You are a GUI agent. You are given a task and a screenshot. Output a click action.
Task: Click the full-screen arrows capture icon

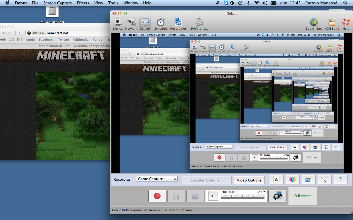pos(340,180)
